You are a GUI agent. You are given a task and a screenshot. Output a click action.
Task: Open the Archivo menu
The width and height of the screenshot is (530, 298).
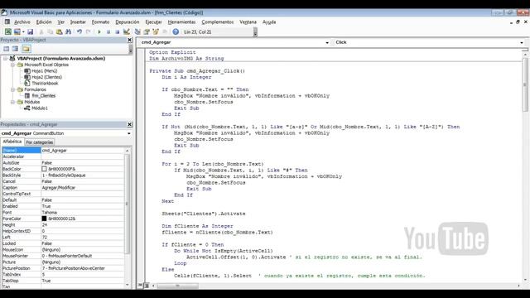(x=22, y=22)
